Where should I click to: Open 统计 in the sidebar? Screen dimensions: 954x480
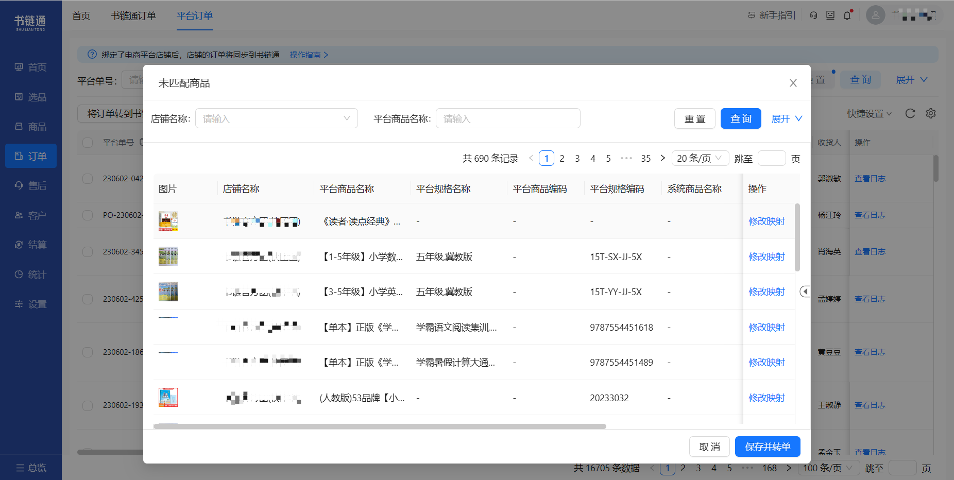click(31, 275)
